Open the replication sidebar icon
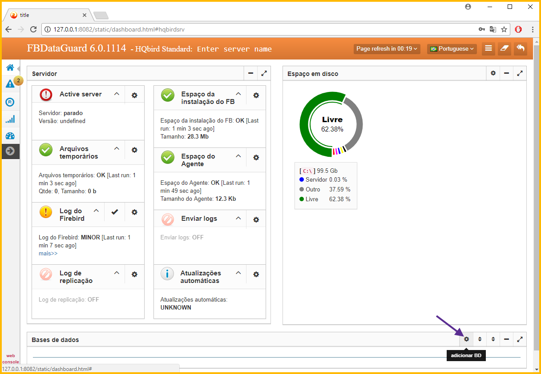541x374 pixels. pyautogui.click(x=10, y=102)
